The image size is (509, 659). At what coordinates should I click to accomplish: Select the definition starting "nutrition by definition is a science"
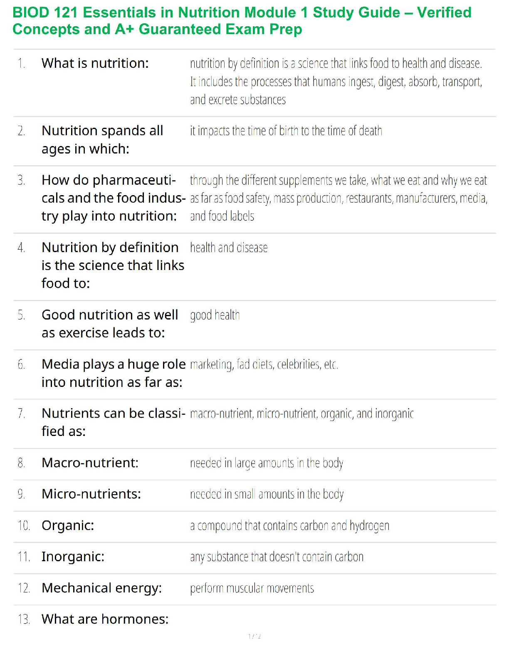click(x=336, y=82)
